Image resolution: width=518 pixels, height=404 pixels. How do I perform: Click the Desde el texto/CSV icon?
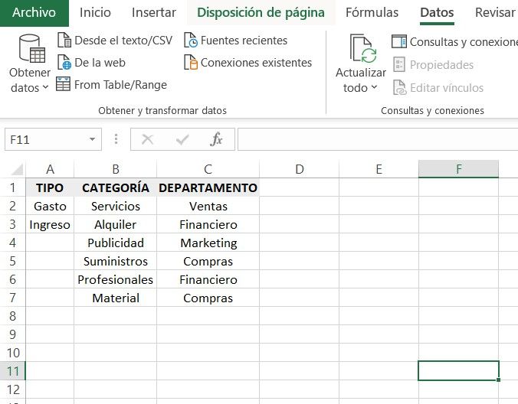point(64,41)
